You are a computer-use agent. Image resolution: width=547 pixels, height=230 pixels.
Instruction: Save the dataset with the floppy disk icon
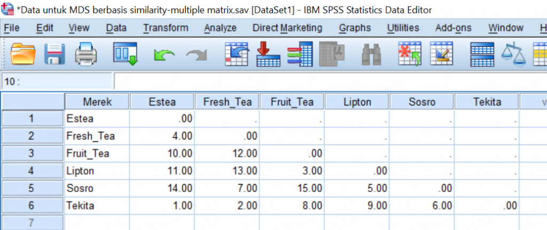[x=54, y=54]
